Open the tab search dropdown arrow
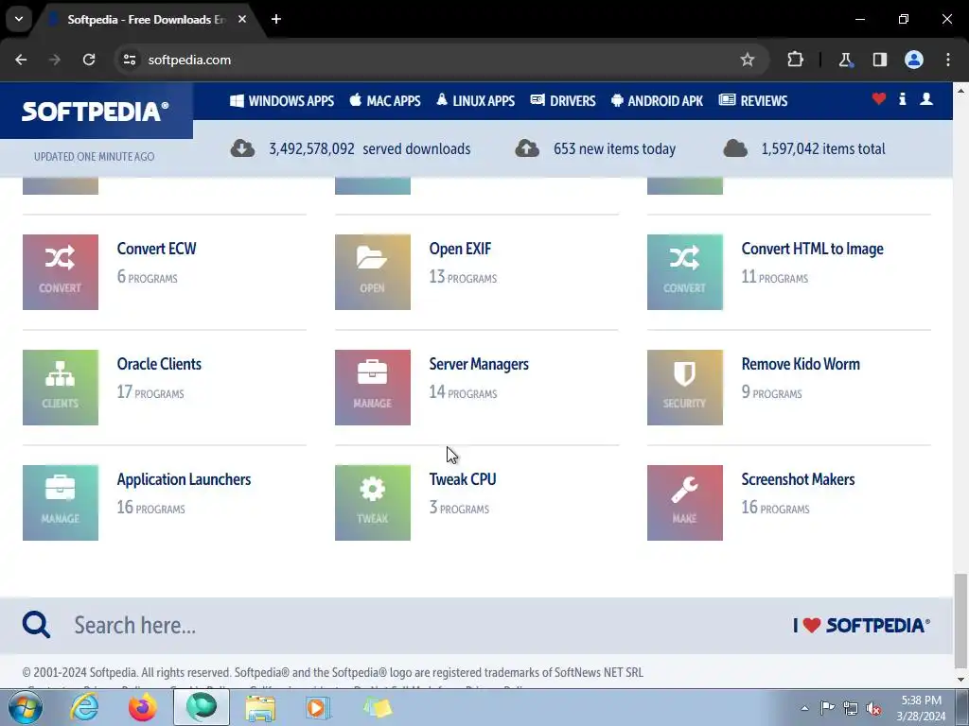969x726 pixels. click(x=19, y=19)
